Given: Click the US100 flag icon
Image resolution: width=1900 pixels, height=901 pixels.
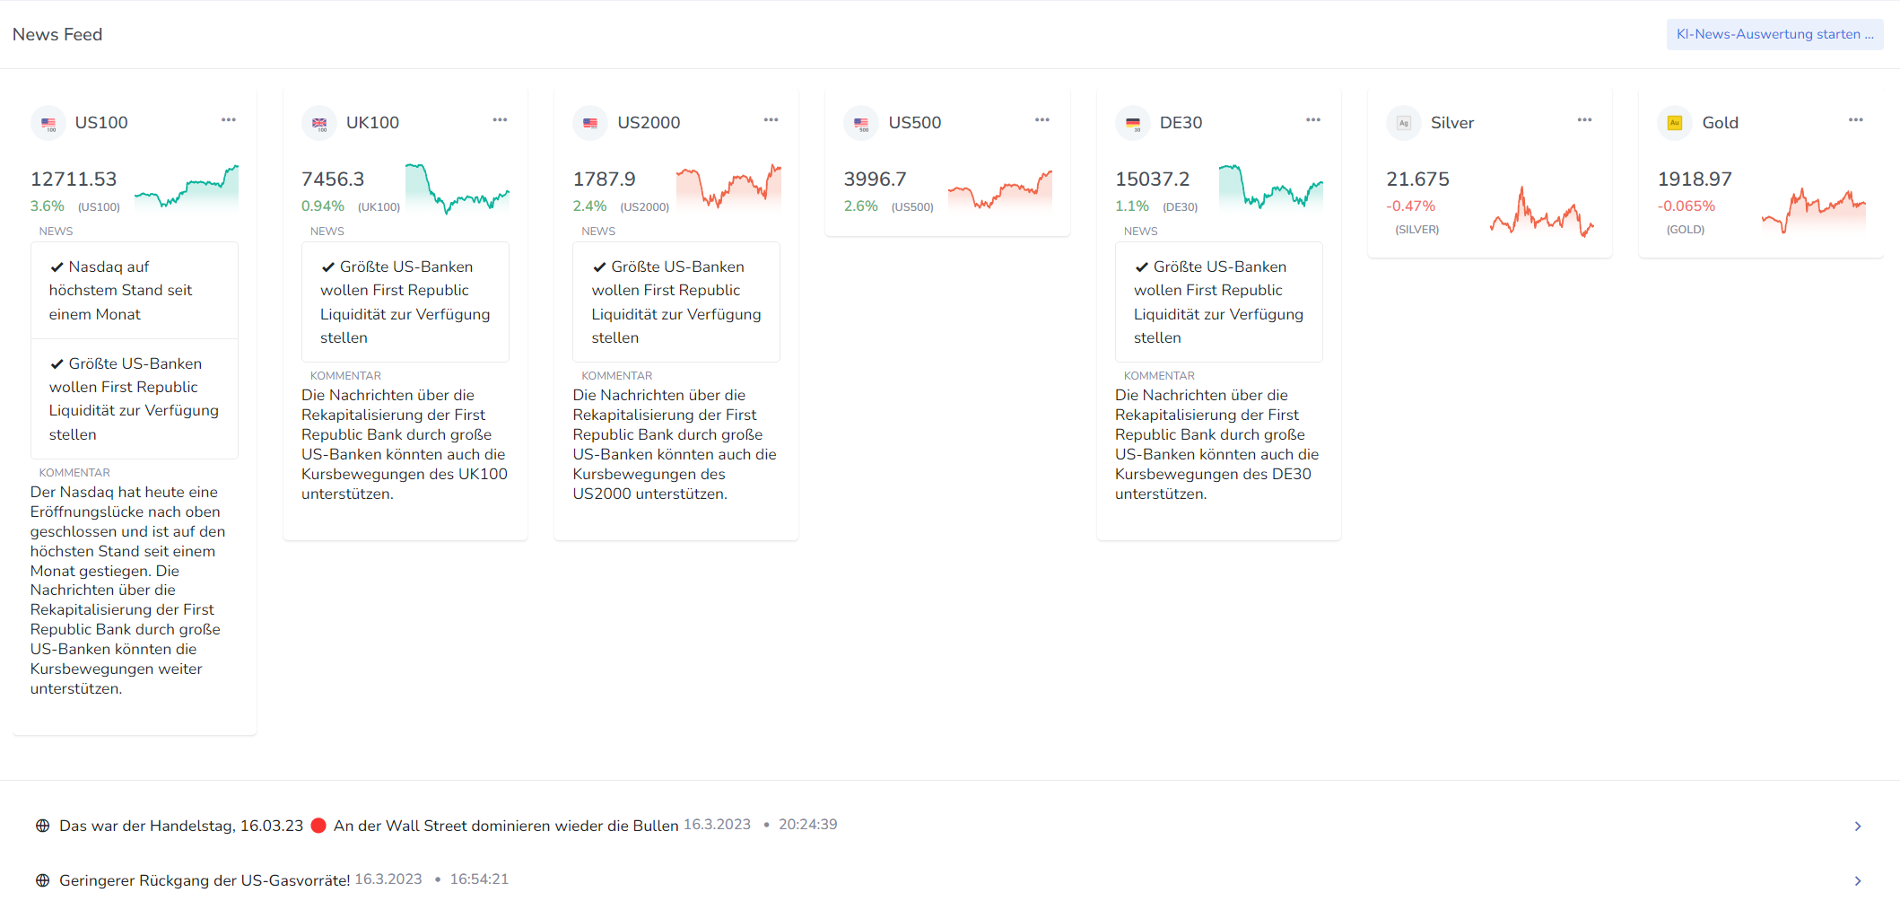Looking at the screenshot, I should click(48, 123).
